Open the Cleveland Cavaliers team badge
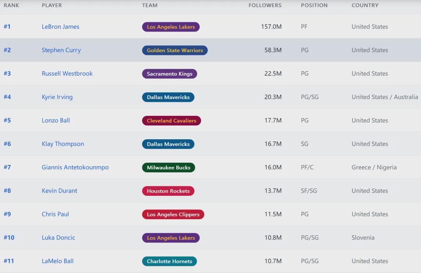The image size is (421, 273). point(172,121)
